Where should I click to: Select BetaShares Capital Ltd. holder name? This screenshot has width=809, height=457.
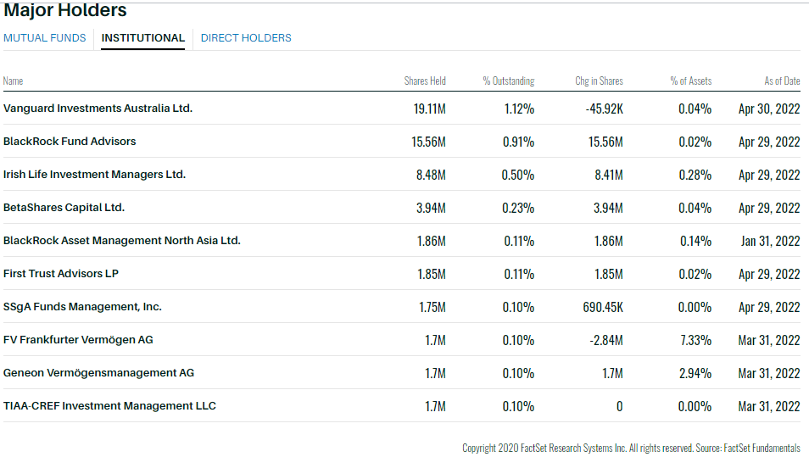pyautogui.click(x=64, y=208)
